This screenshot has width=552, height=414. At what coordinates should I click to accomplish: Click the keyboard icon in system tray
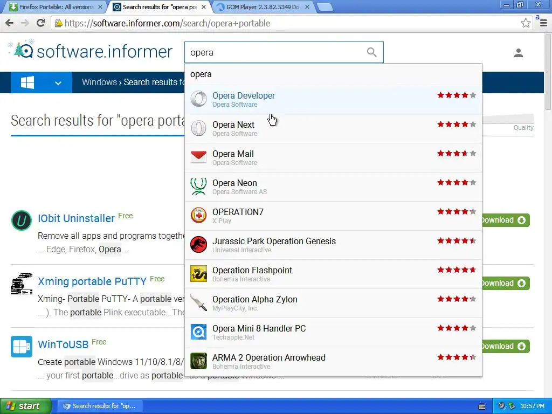click(x=482, y=406)
